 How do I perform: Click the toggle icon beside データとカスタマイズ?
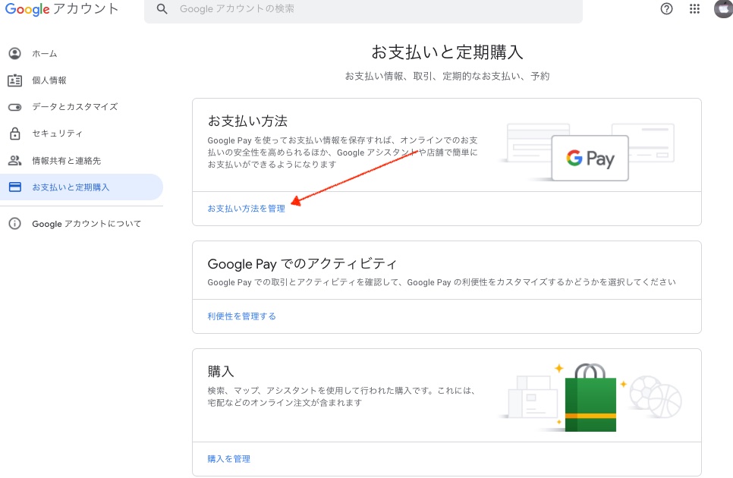[x=15, y=107]
